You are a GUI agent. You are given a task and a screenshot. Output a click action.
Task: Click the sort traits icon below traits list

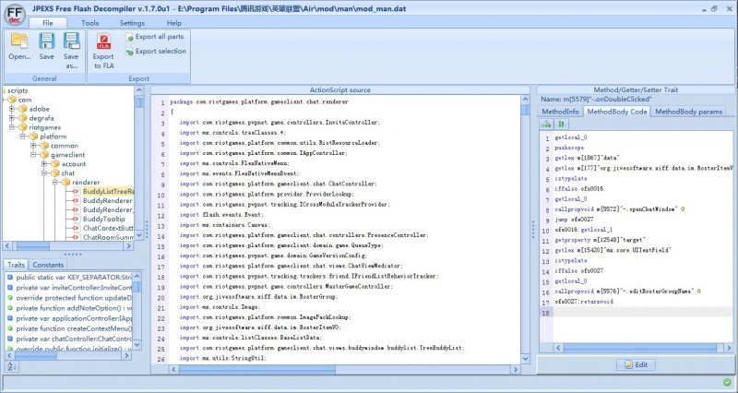pos(10,366)
